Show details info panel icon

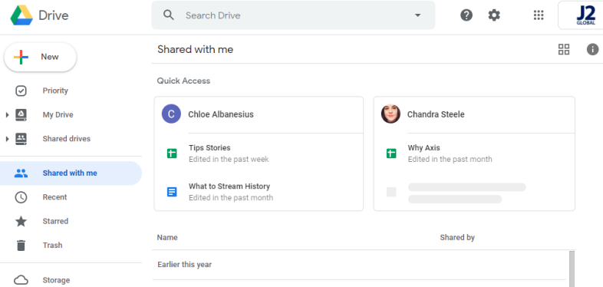pyautogui.click(x=592, y=49)
